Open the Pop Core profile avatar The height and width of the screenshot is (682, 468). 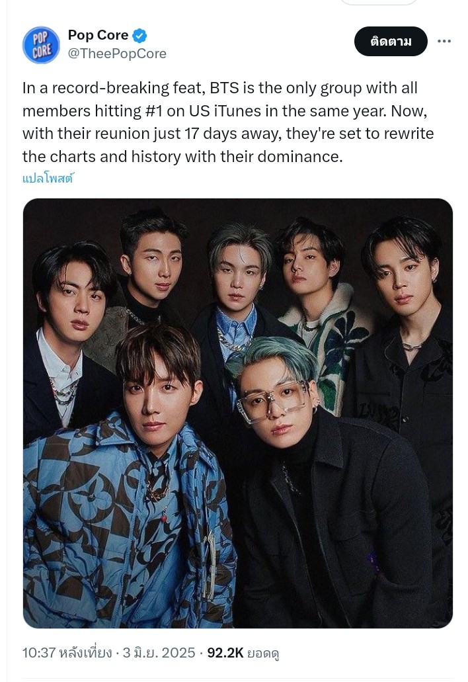41,45
